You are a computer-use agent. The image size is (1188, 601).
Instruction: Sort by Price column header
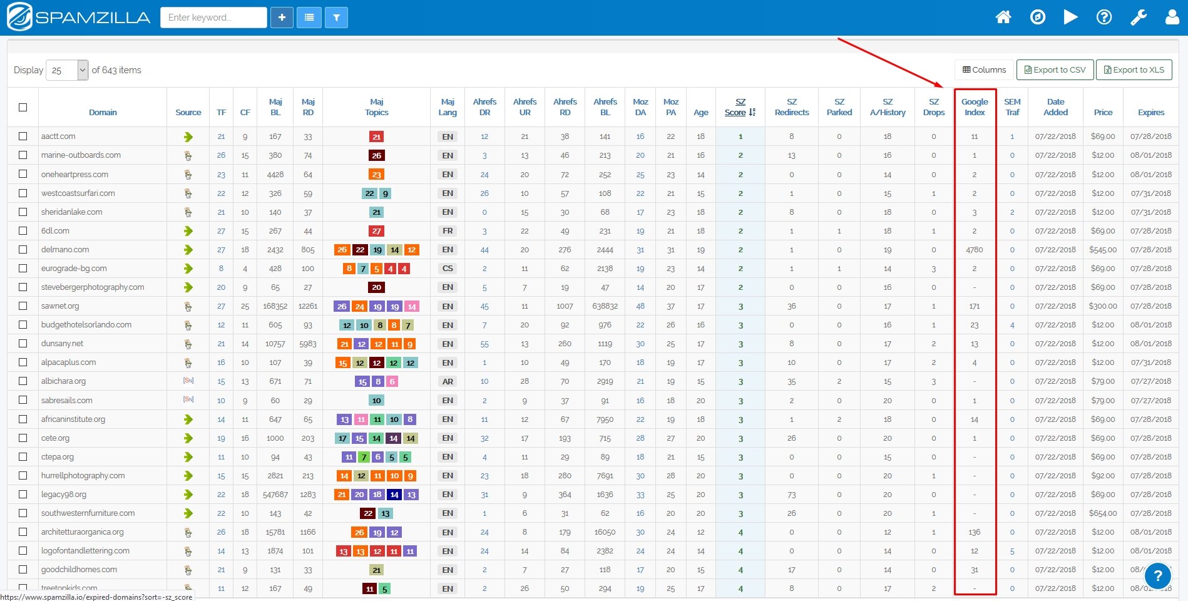1103,113
